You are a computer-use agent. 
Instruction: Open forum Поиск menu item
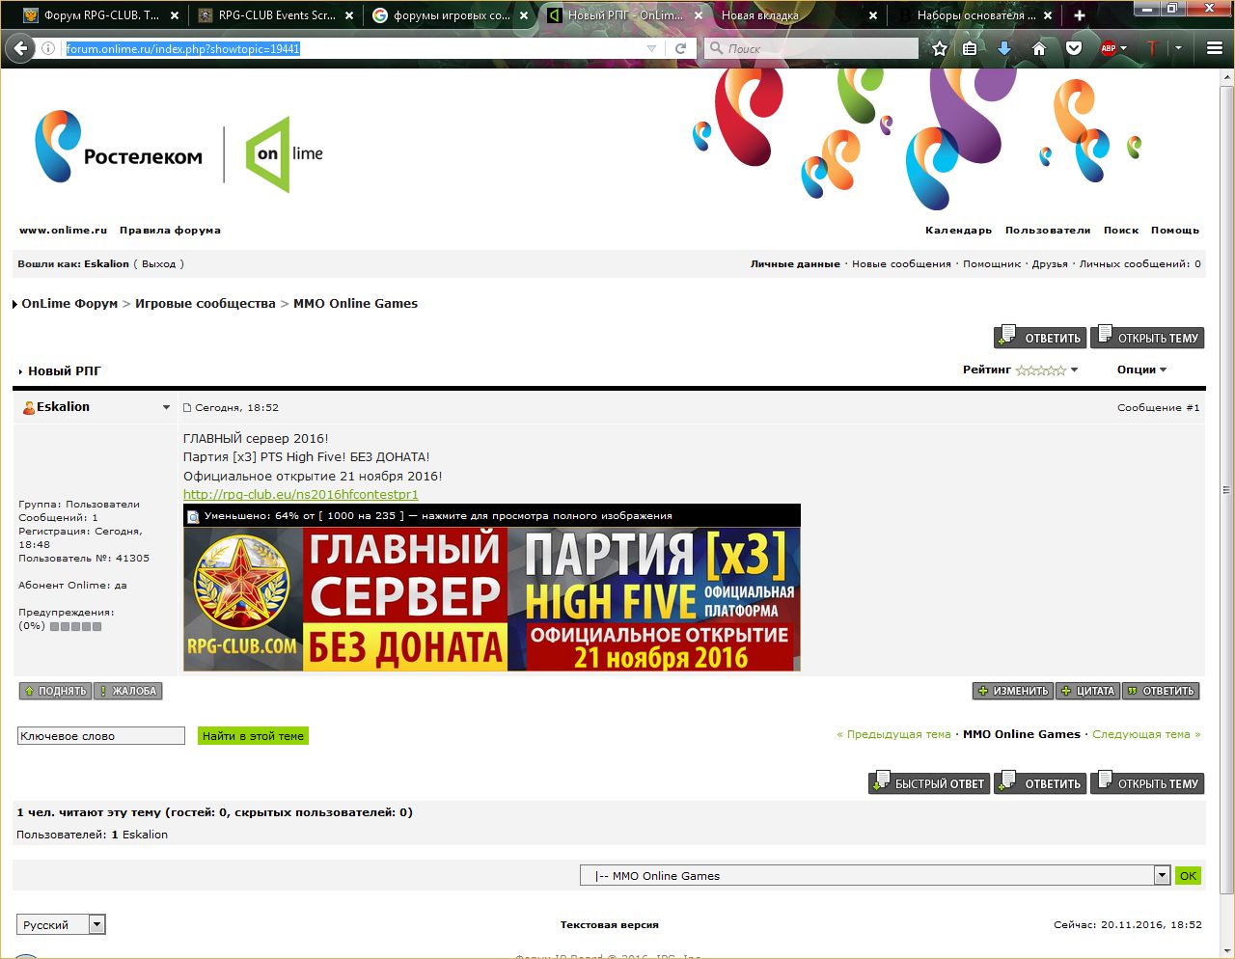point(1121,230)
